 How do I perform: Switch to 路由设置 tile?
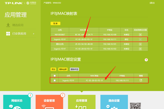pos(114,102)
